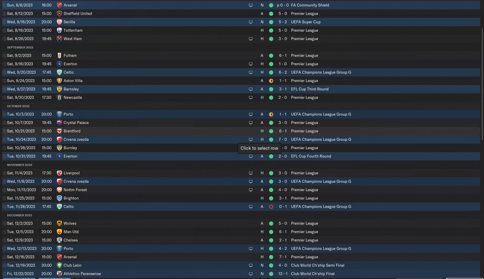Viewport: 484px width, 279px height.
Task: Click the green win indicator for Brentford match
Action: [x=271, y=131]
